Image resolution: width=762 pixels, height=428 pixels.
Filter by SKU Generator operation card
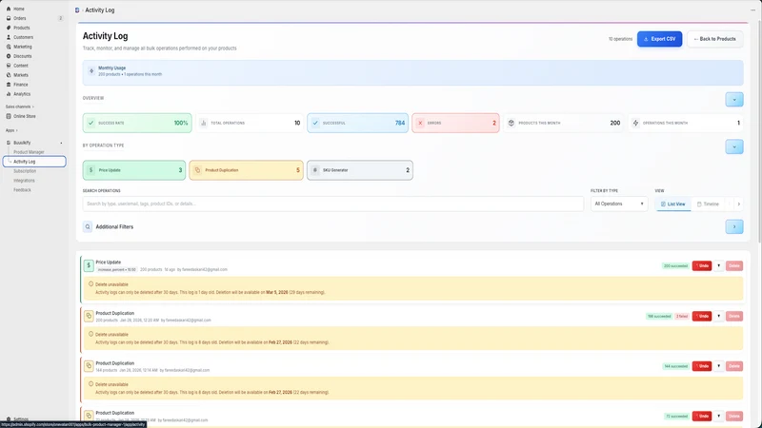(x=360, y=170)
